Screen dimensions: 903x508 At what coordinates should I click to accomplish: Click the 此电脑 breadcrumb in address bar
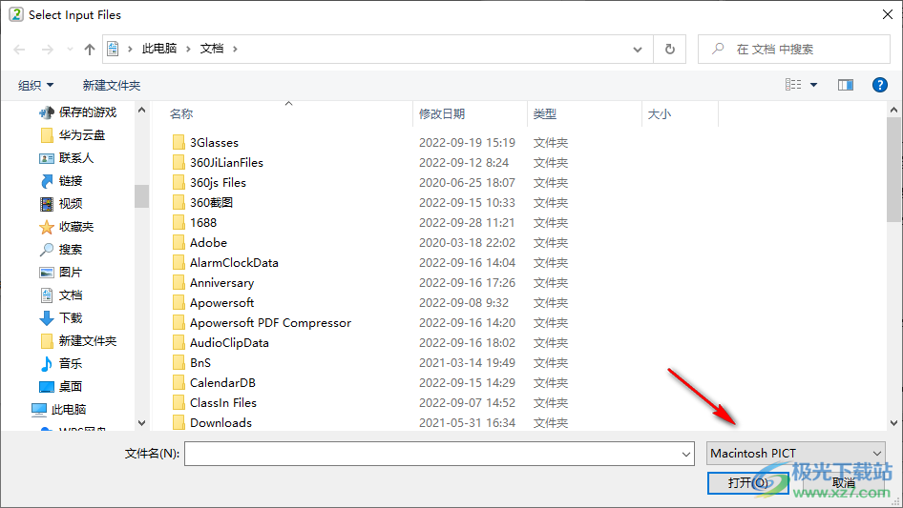[159, 49]
